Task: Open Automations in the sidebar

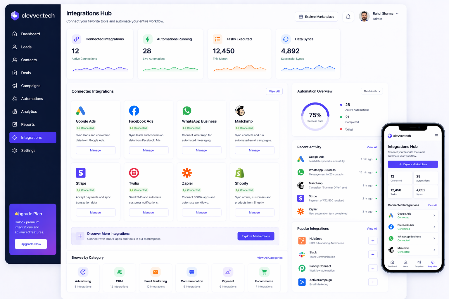Action: point(32,99)
